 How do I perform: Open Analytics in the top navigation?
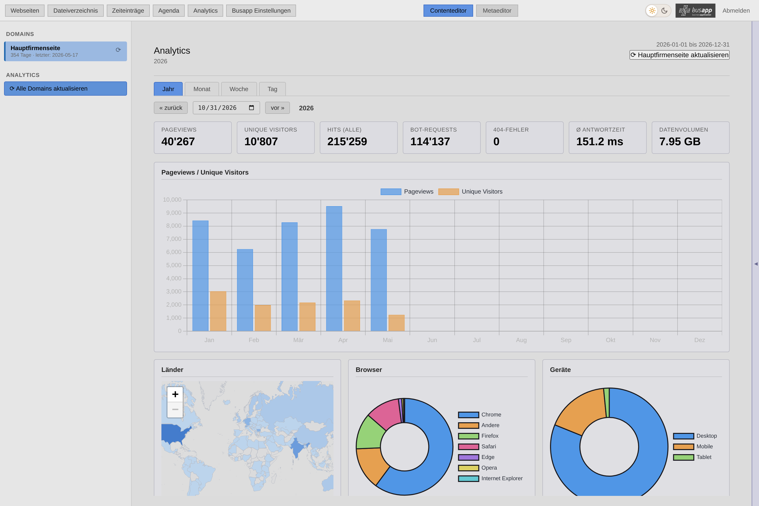click(x=205, y=11)
